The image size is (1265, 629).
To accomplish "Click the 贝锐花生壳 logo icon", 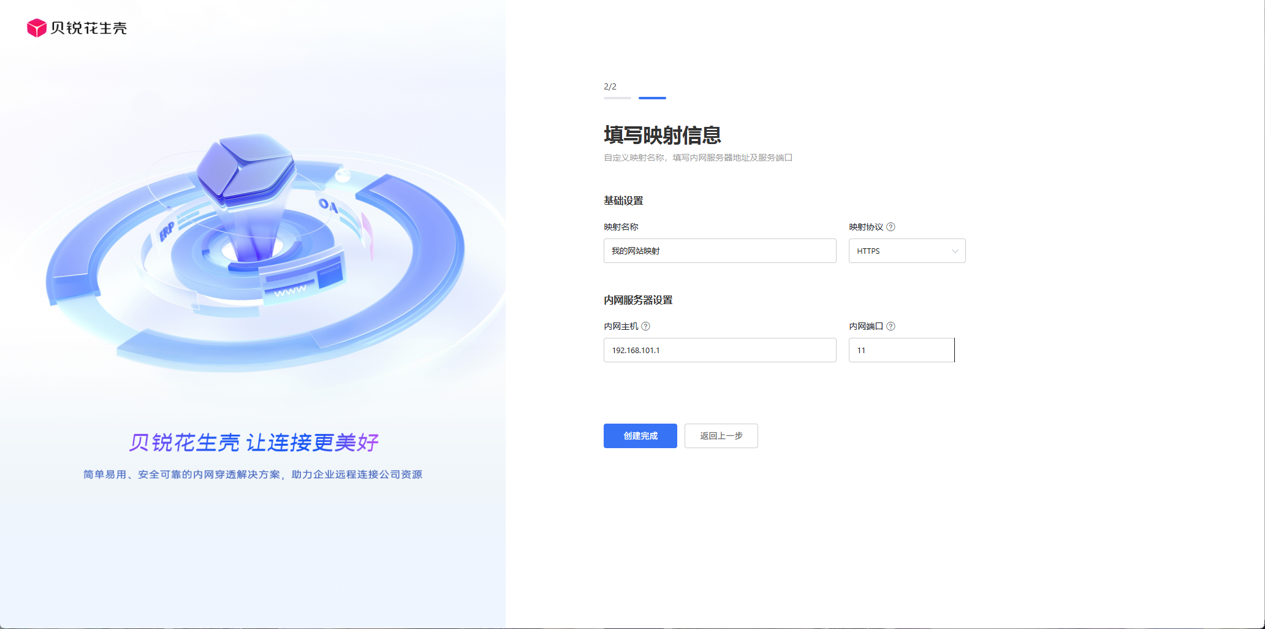I will [37, 28].
